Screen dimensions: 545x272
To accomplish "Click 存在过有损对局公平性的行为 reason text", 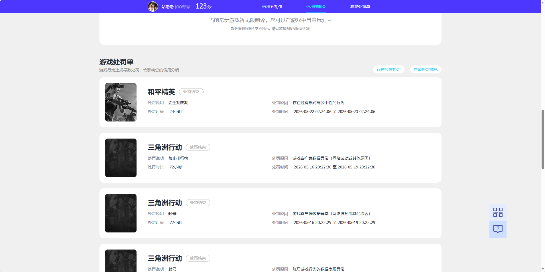I will pyautogui.click(x=318, y=103).
